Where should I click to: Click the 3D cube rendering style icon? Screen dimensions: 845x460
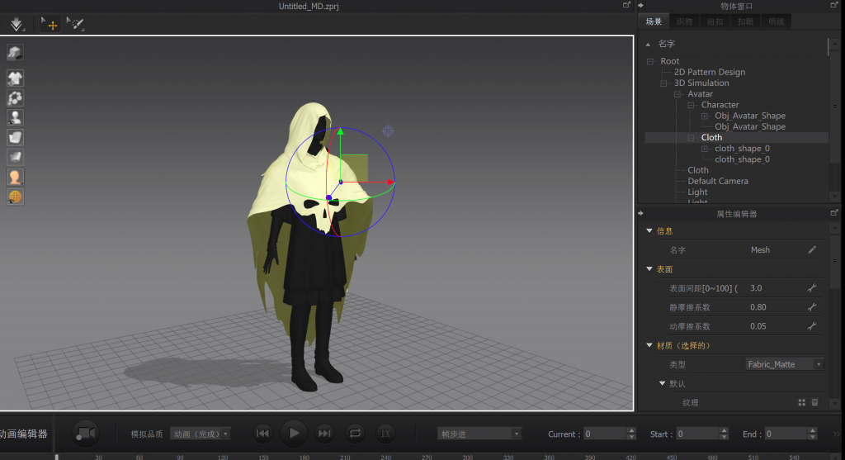(x=15, y=52)
